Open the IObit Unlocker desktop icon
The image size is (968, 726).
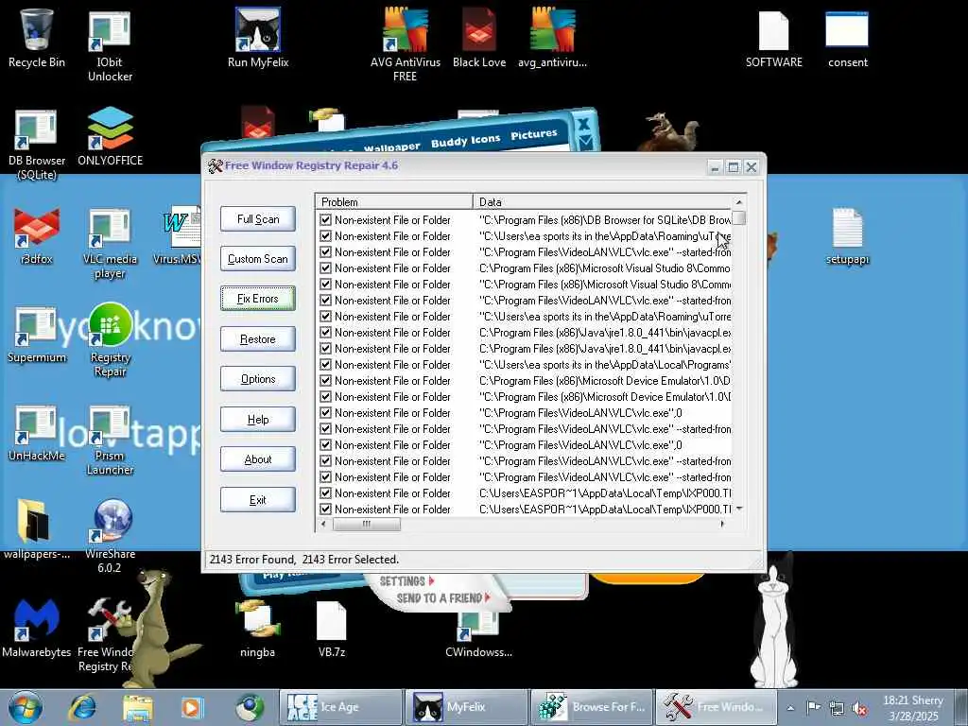coord(110,46)
